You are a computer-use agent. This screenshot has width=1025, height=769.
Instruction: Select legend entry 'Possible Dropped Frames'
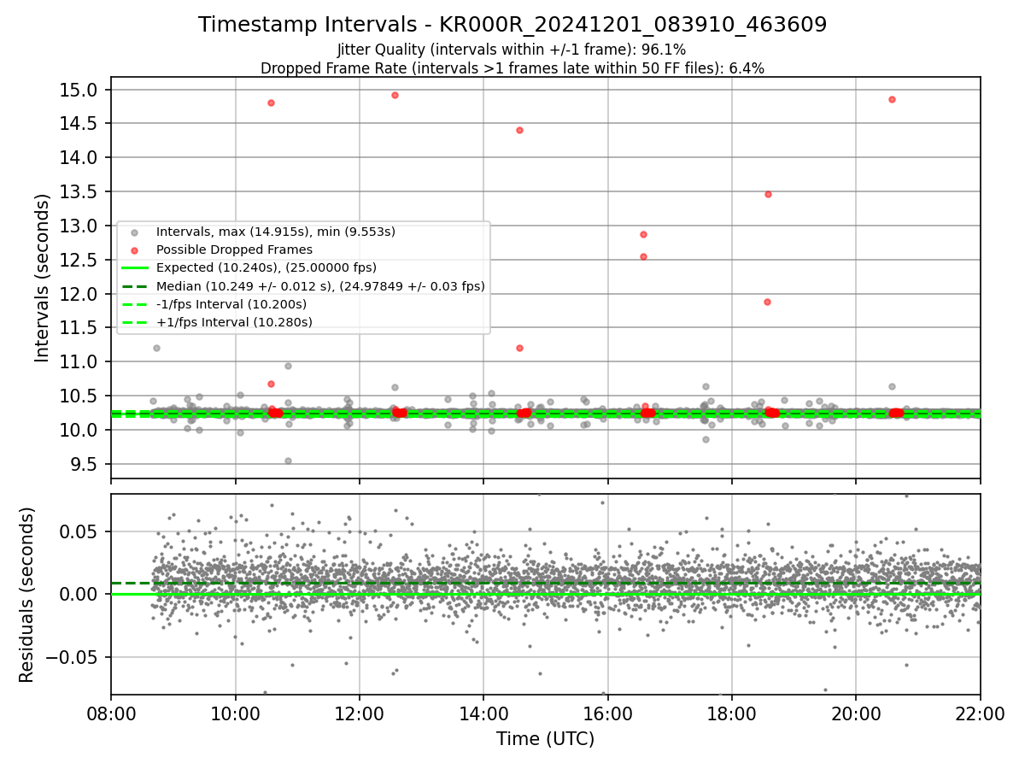tap(234, 249)
